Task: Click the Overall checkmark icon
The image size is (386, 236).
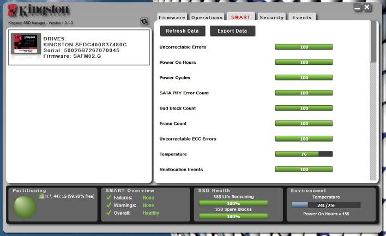Action: [x=108, y=213]
